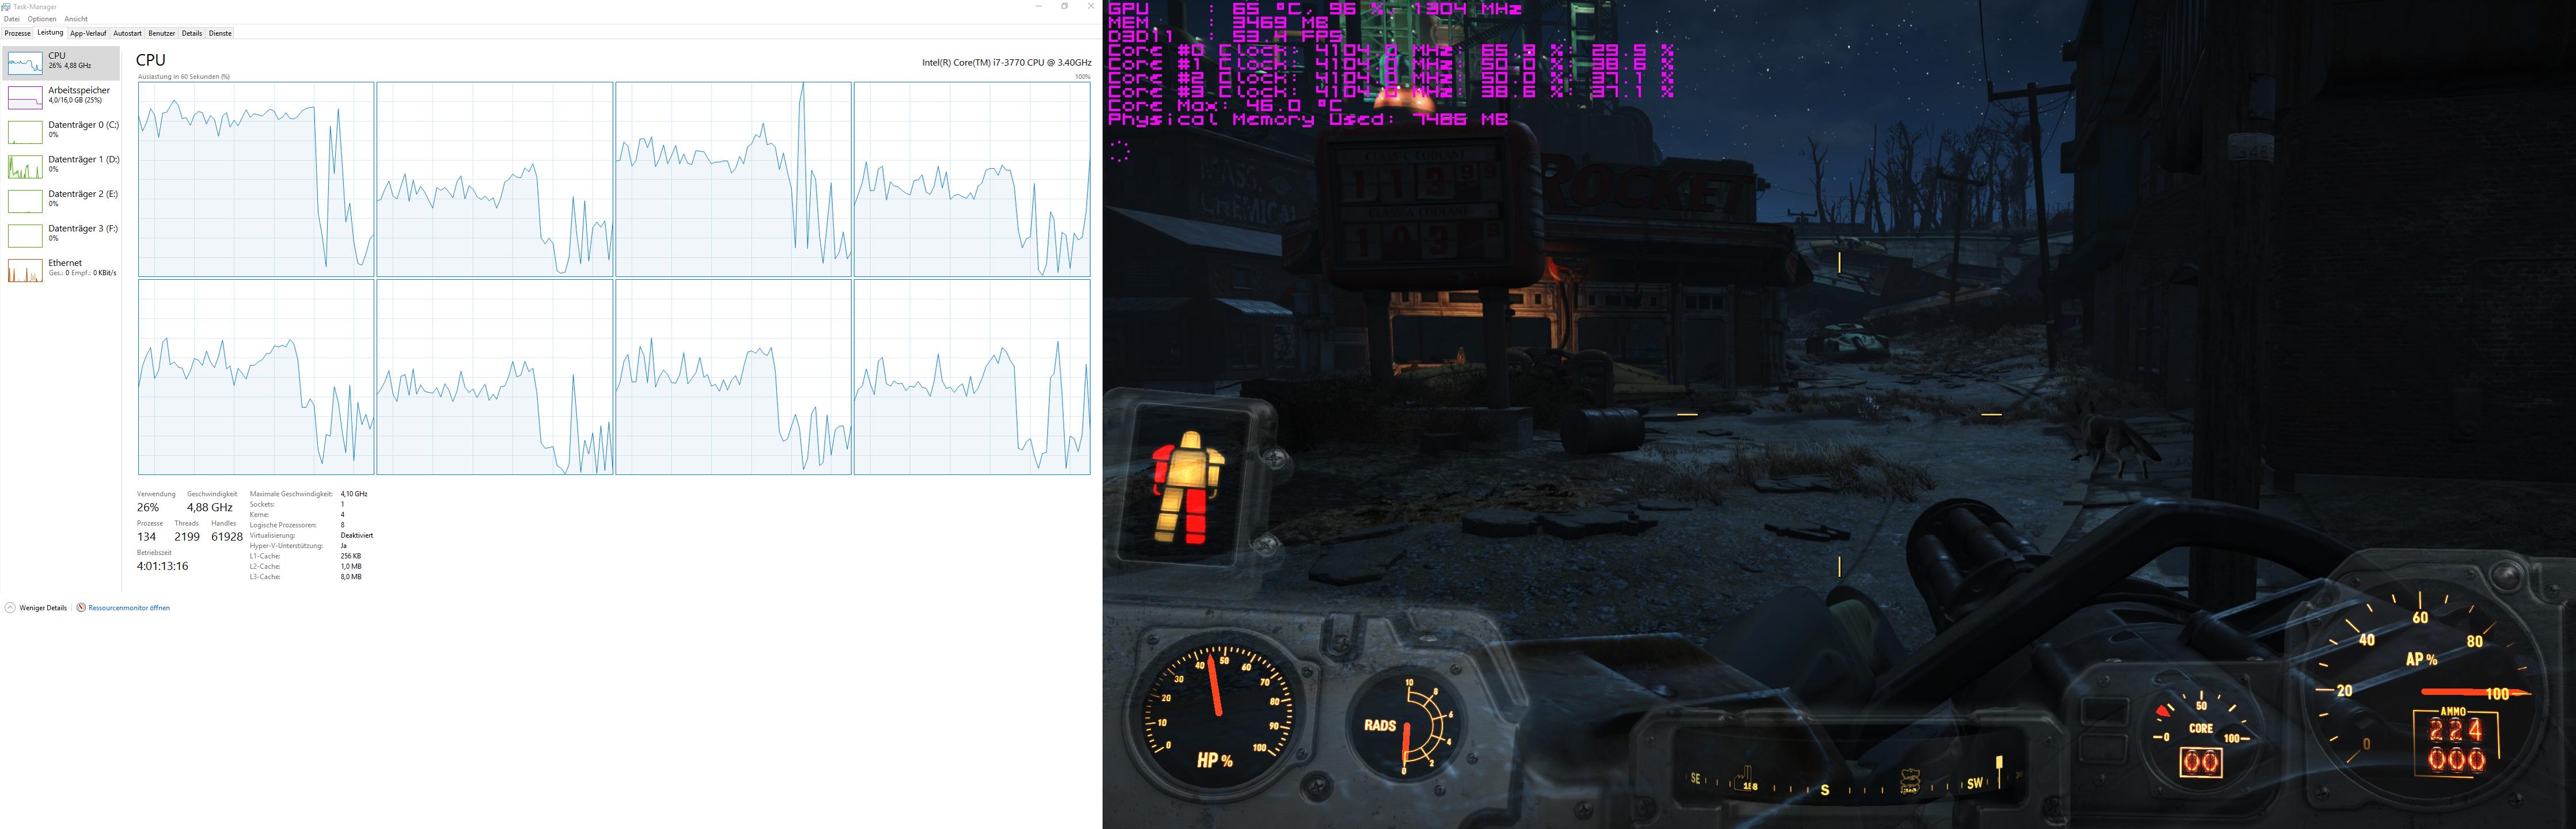2576x829 pixels.
Task: Switch to the Dienste tab
Action: [x=220, y=33]
